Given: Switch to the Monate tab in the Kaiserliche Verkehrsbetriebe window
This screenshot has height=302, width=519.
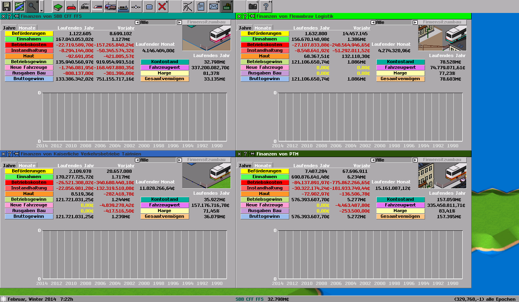Looking at the screenshot, I should pos(27,166).
